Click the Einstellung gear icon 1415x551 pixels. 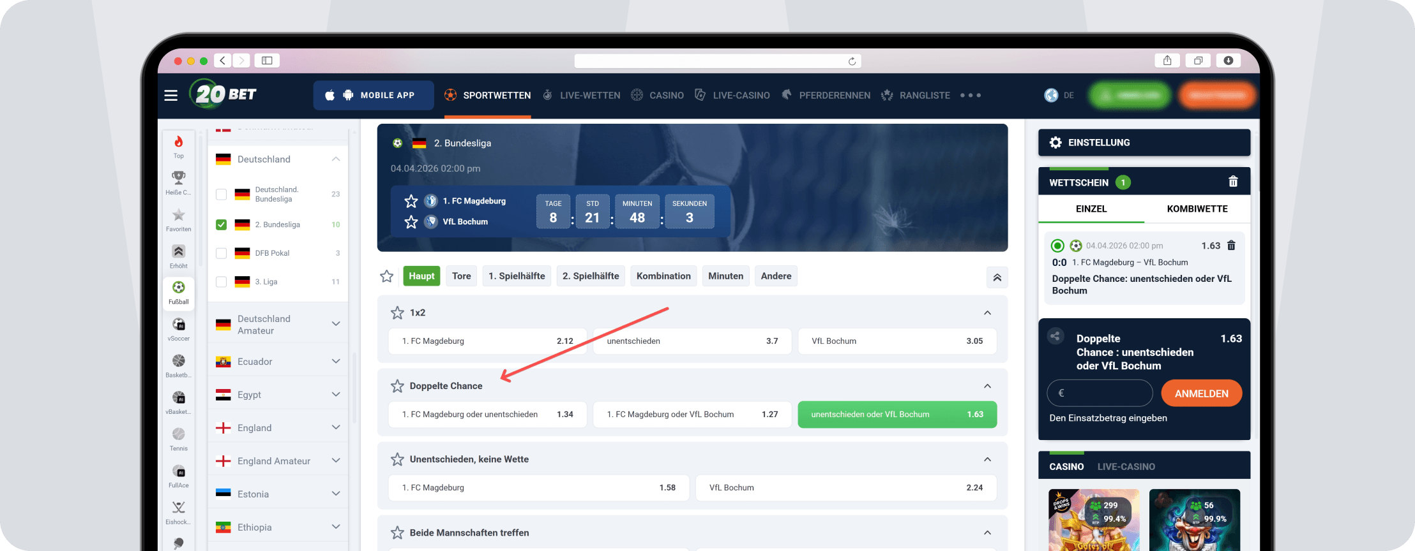[1056, 143]
